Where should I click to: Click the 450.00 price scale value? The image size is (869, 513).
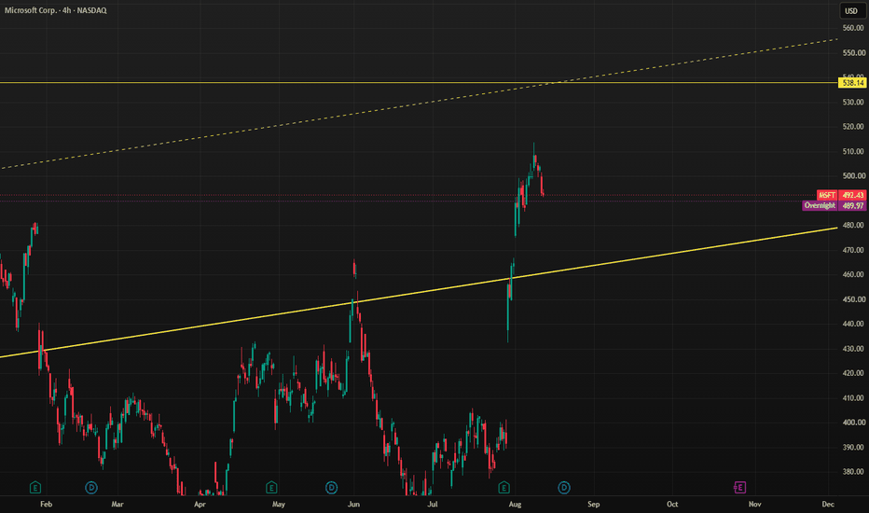(853, 299)
